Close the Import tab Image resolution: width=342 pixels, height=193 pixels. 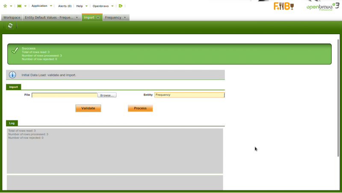(98, 18)
